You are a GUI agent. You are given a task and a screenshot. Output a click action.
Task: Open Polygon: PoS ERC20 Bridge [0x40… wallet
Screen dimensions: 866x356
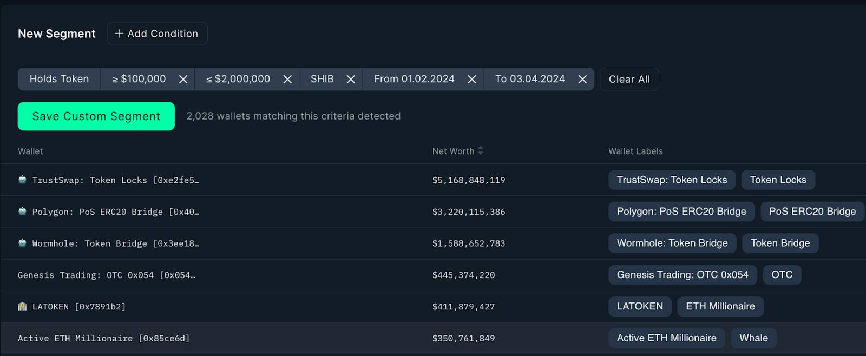point(115,212)
